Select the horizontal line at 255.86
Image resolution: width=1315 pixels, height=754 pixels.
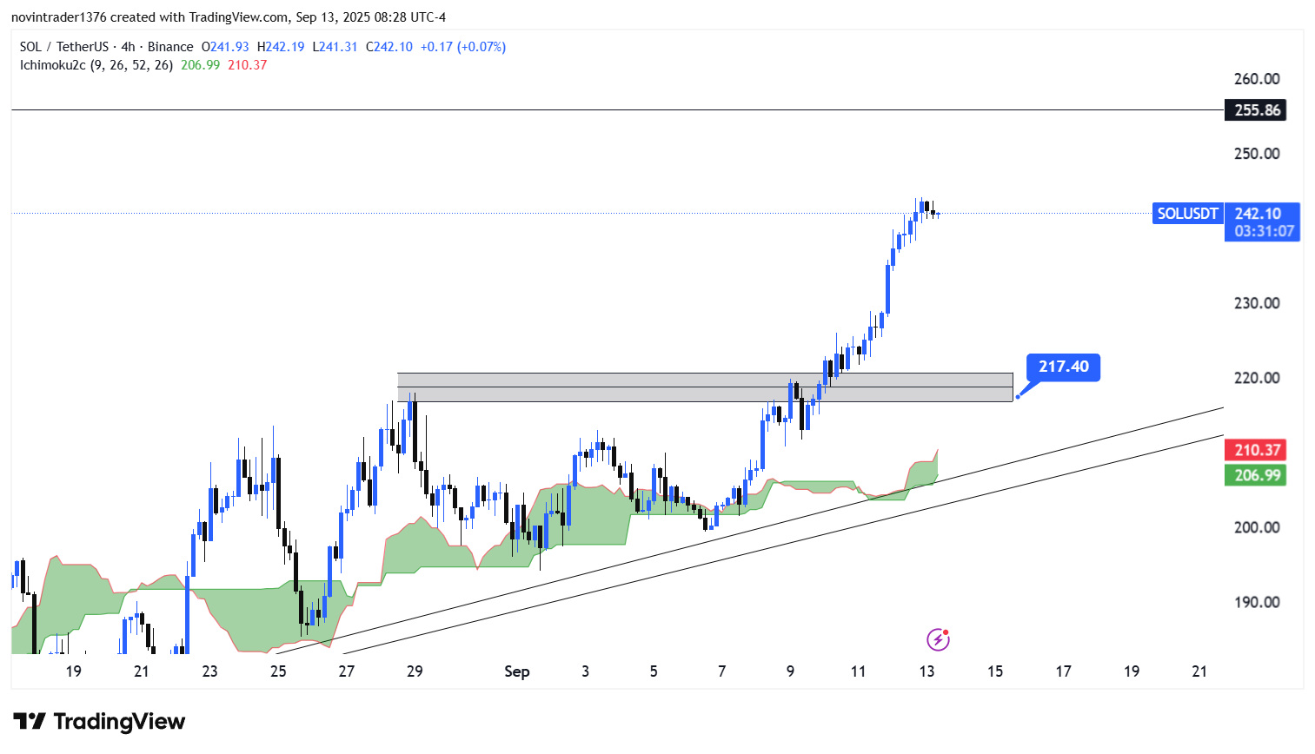pos(608,110)
